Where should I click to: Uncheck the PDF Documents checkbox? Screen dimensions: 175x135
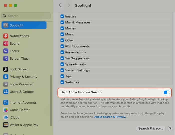coord(62,46)
